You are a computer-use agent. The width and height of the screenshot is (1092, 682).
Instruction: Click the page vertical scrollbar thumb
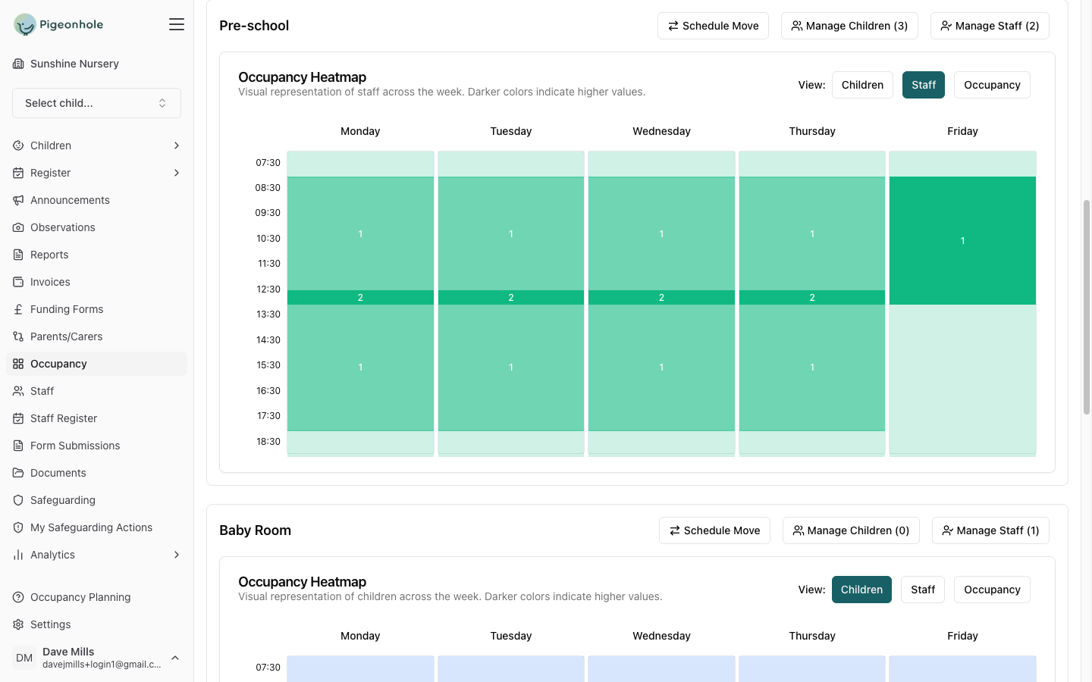[x=1086, y=307]
